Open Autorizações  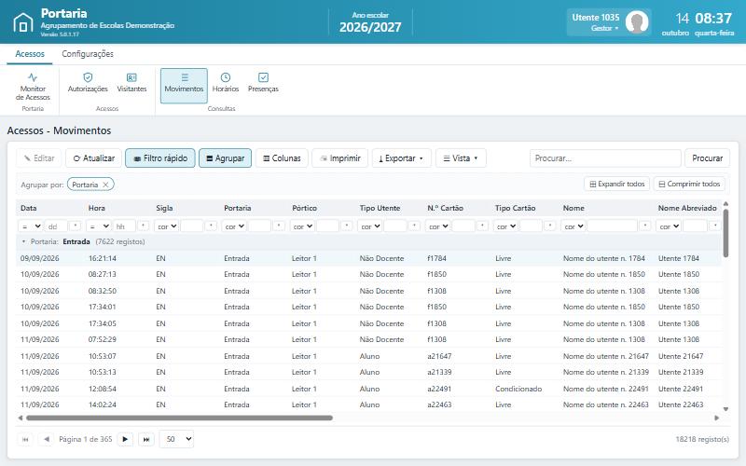pos(88,83)
